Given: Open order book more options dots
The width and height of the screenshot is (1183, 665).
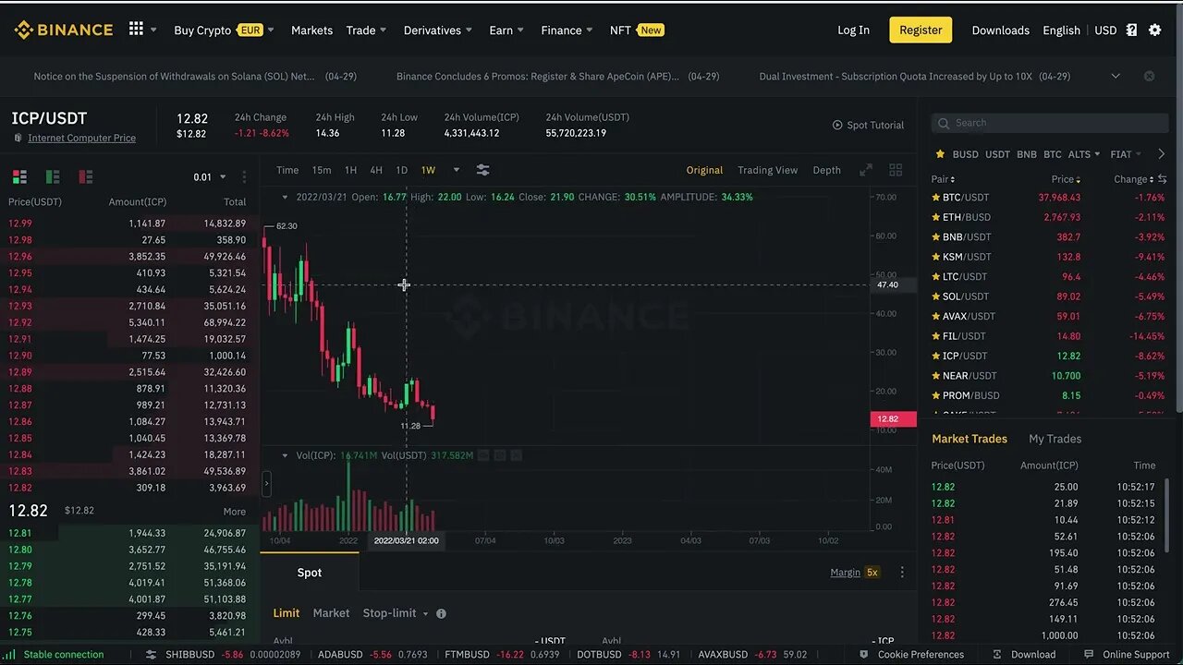Looking at the screenshot, I should tap(244, 176).
